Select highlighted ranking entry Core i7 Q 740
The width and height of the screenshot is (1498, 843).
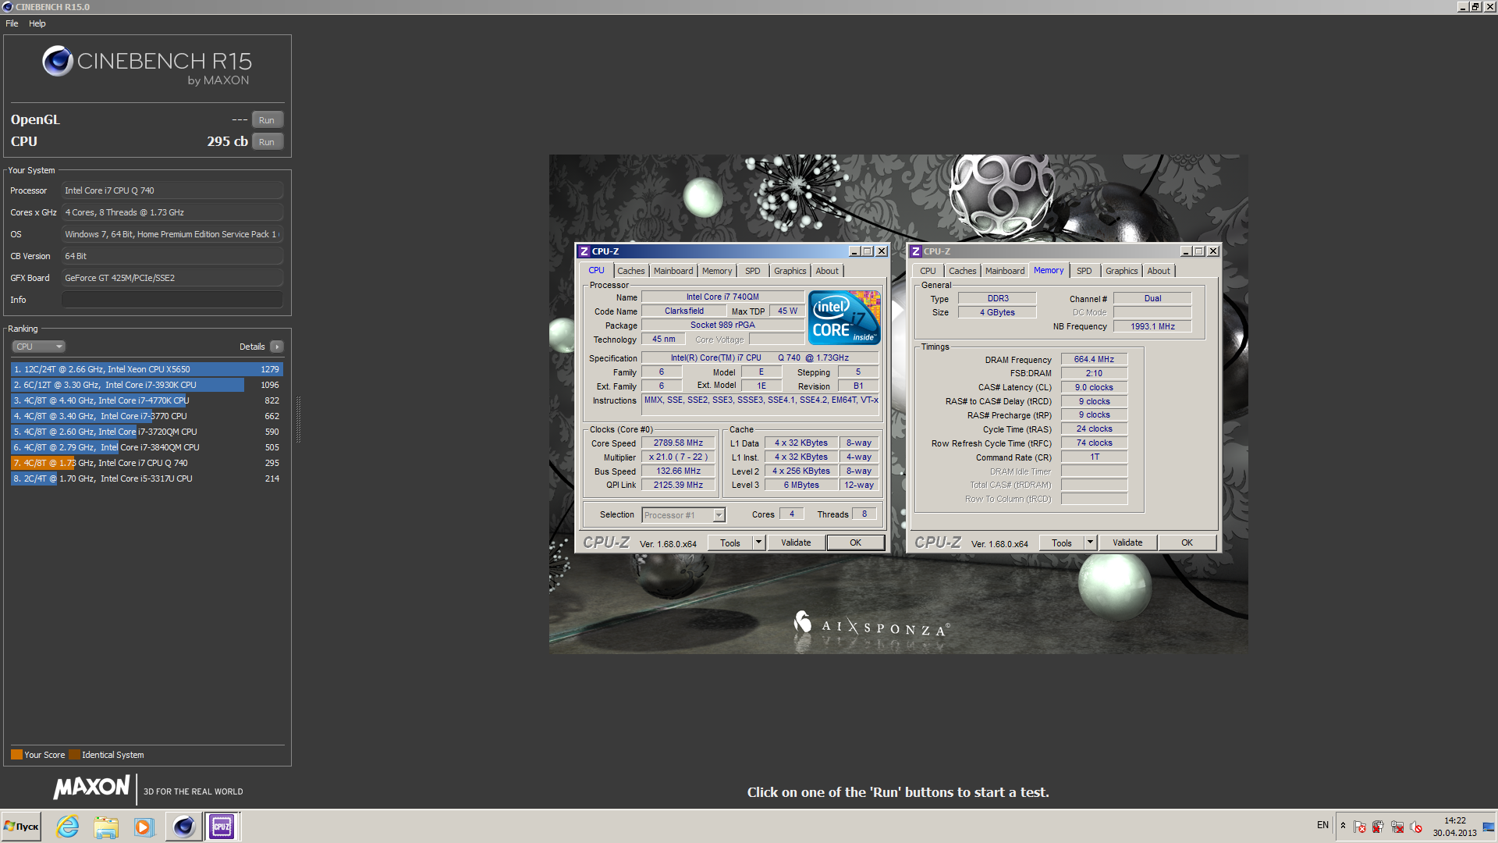147,463
